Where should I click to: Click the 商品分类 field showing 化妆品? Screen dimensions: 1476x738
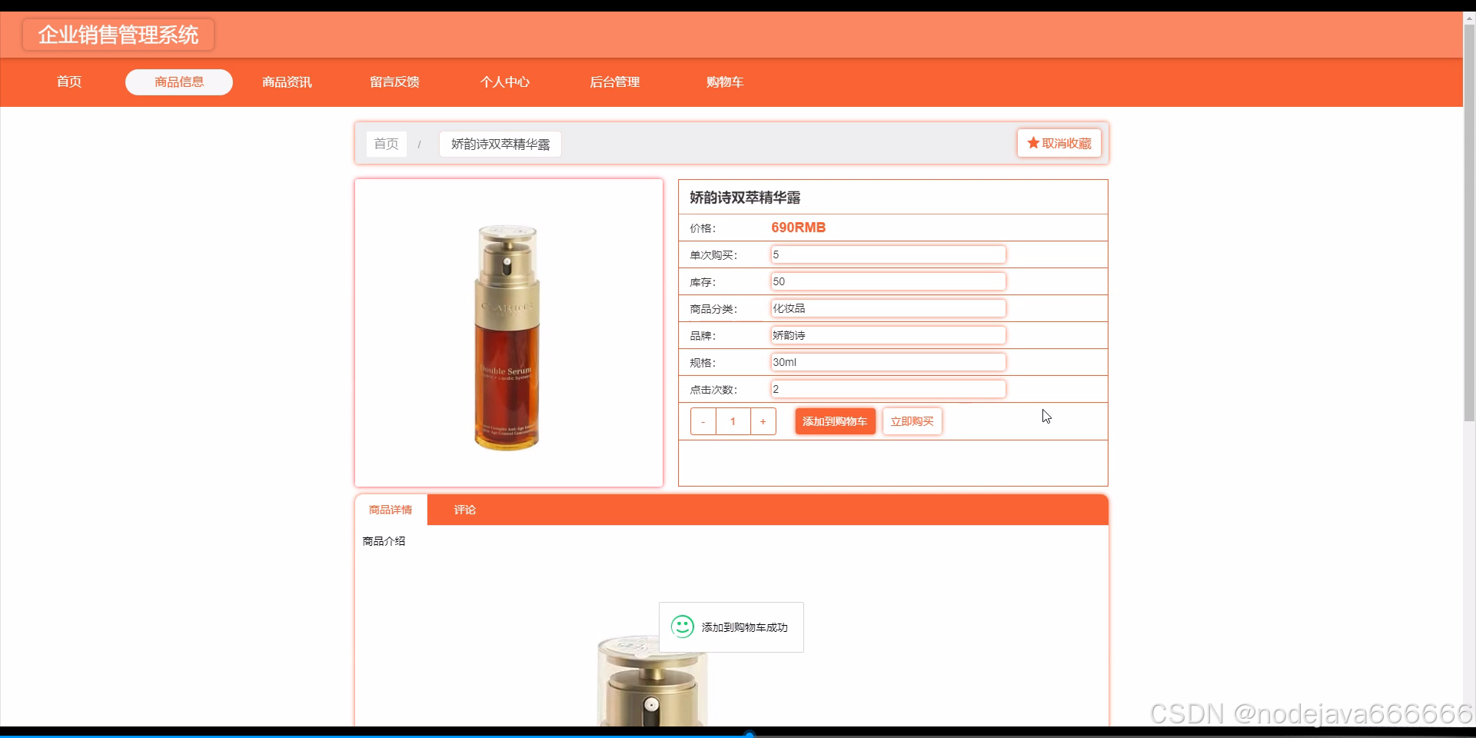pos(888,308)
